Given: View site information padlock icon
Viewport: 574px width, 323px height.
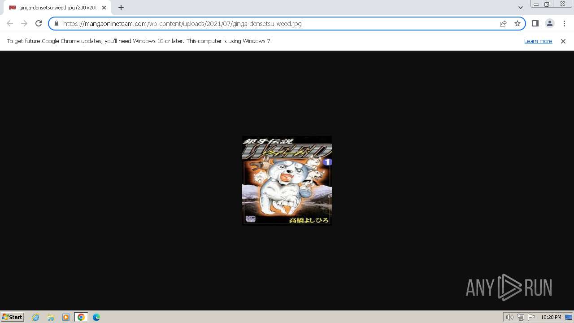Looking at the screenshot, I should [57, 23].
